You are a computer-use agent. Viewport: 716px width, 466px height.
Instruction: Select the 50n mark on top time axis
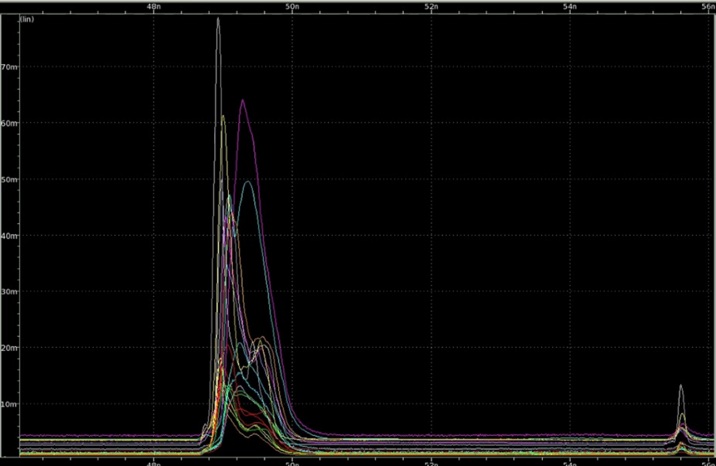292,7
